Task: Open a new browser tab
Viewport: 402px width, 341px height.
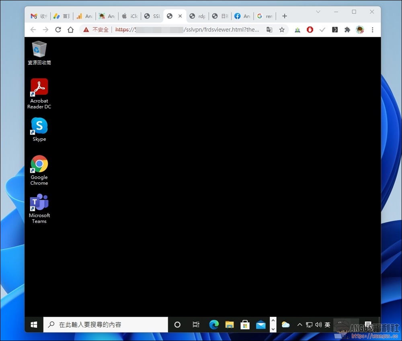Action: point(284,16)
